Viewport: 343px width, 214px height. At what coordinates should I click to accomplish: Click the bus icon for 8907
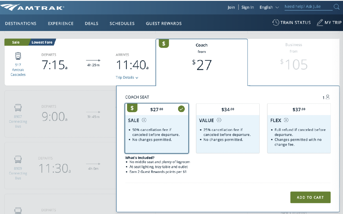point(18,108)
